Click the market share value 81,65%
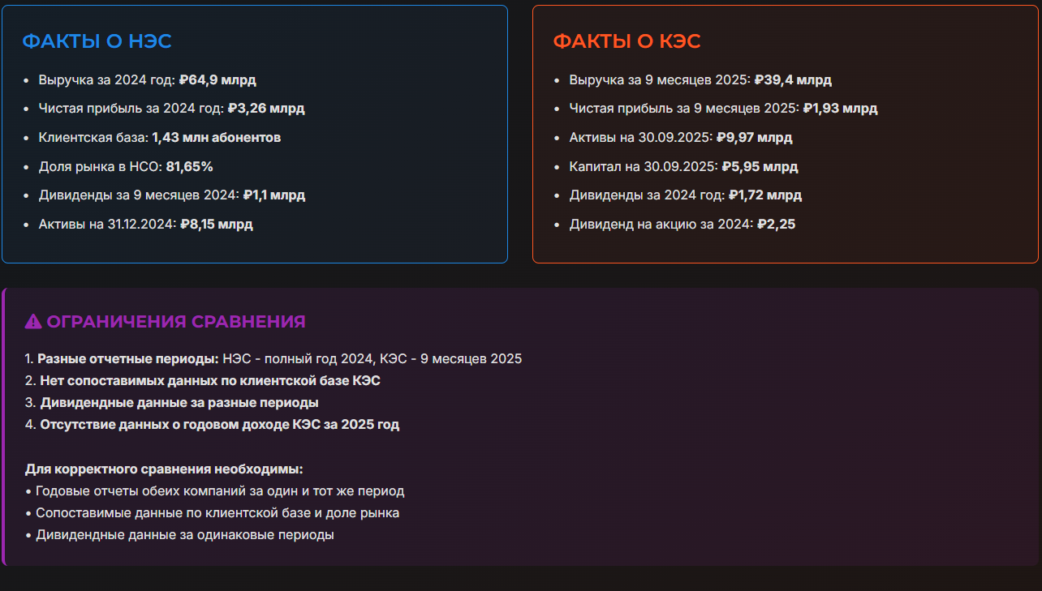 pyautogui.click(x=190, y=167)
